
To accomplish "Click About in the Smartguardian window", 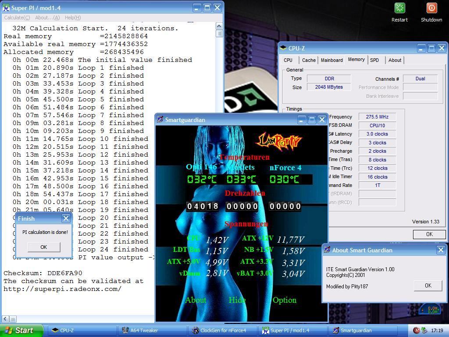I will point(196,300).
